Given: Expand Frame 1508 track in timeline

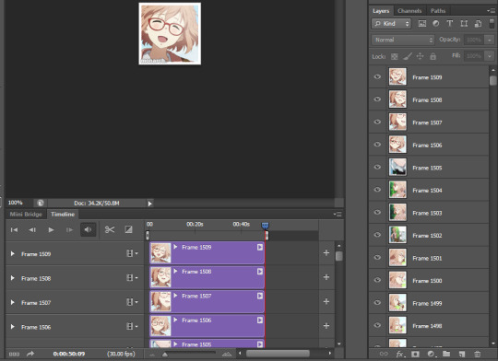Looking at the screenshot, I should click(x=12, y=278).
